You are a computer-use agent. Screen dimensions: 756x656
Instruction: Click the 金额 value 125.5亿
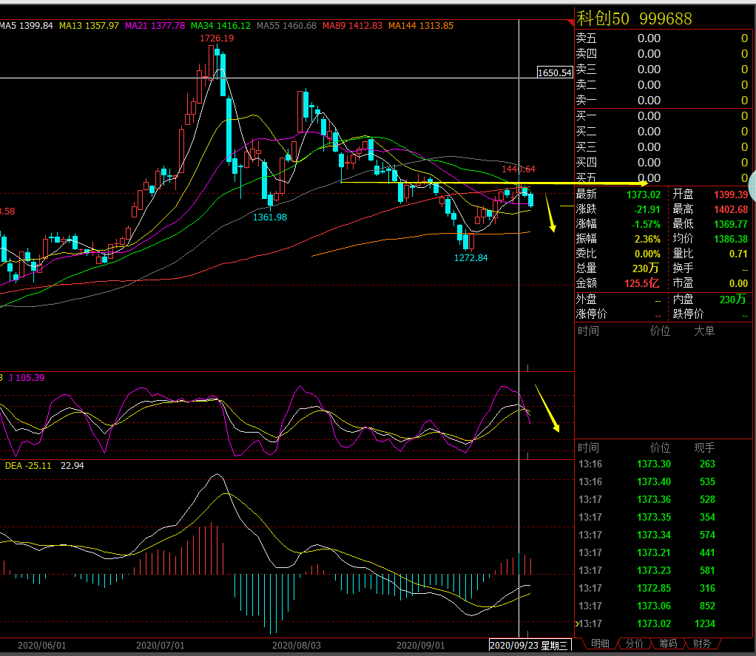point(642,283)
